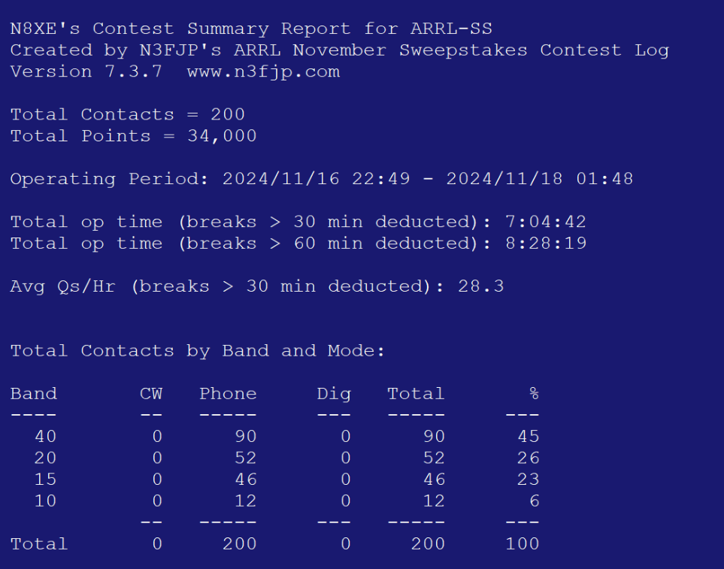Select the 20 band row label
The height and width of the screenshot is (569, 724).
pos(45,458)
